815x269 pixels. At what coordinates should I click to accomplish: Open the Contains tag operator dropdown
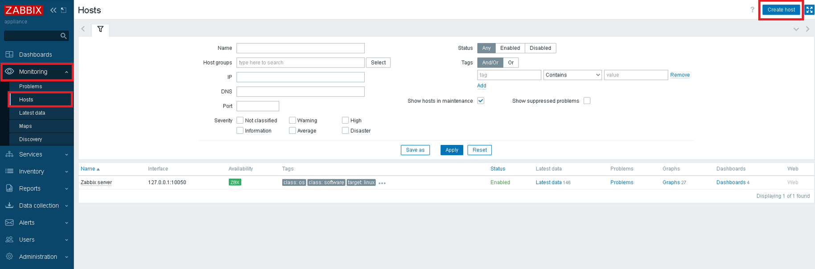pyautogui.click(x=572, y=75)
